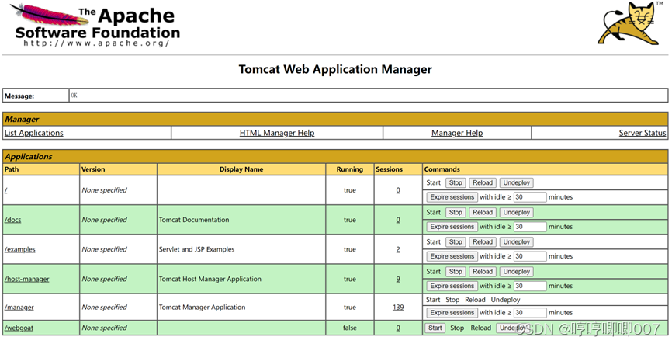Undeploy the /examples application
672x344 pixels.
point(517,242)
